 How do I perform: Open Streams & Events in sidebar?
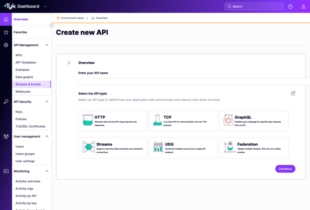28,84
